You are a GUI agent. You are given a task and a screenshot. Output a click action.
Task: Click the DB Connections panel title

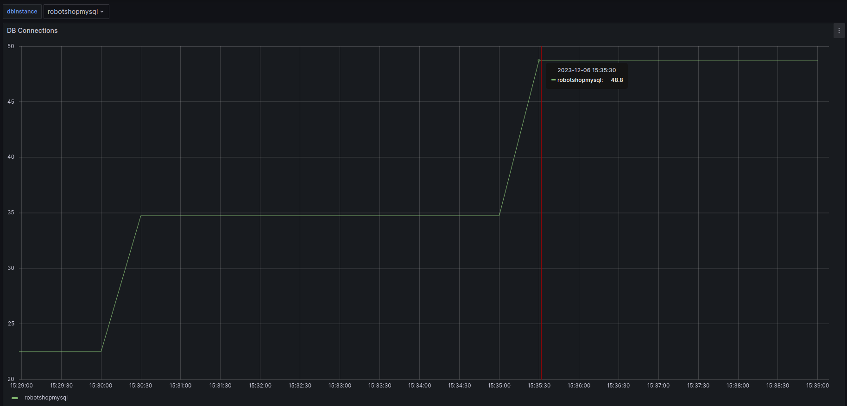32,31
